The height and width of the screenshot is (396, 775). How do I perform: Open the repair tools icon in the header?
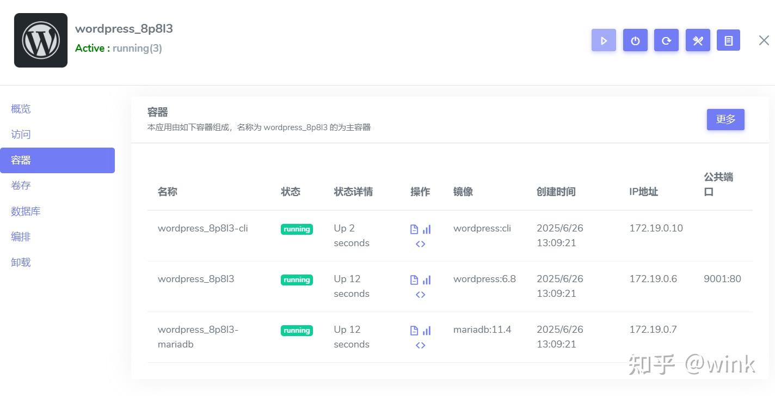(698, 40)
